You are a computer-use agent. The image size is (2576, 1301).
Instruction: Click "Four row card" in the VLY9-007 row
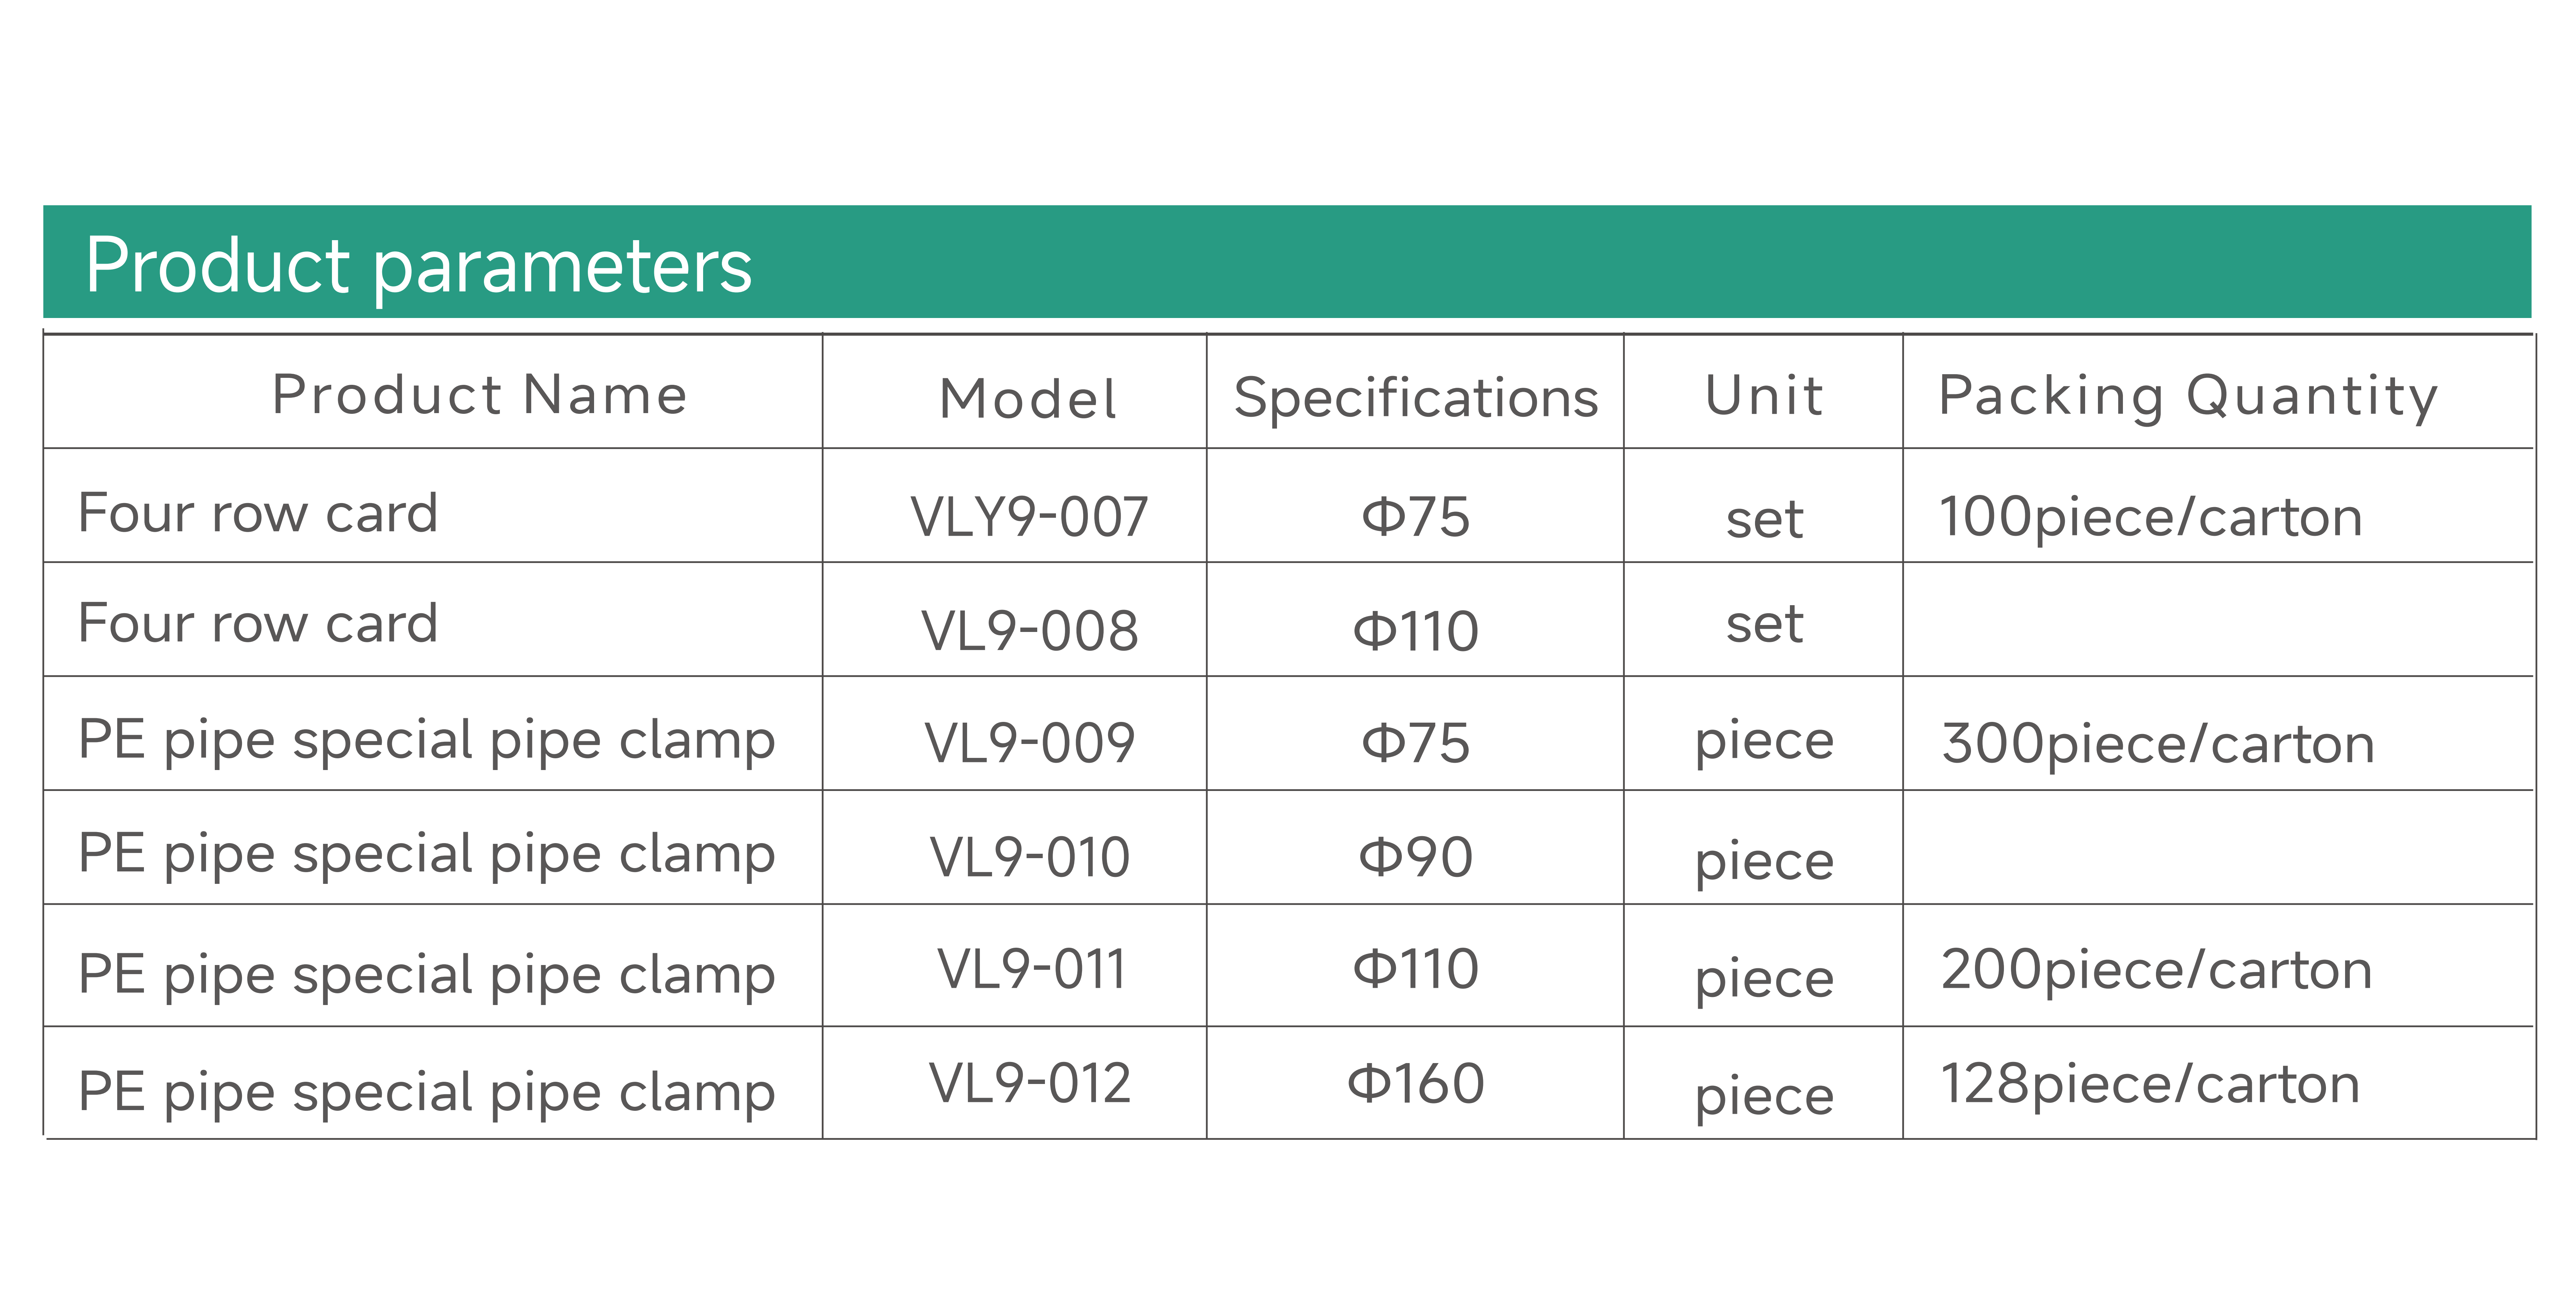[x=258, y=513]
